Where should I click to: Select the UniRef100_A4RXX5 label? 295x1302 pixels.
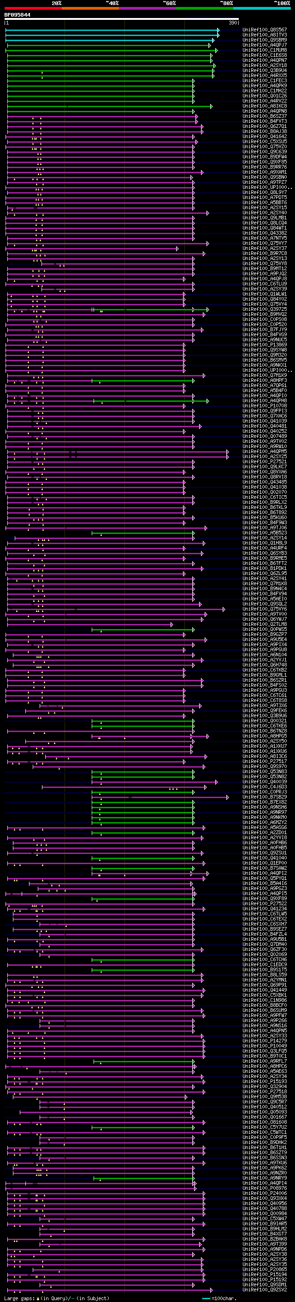(265, 75)
